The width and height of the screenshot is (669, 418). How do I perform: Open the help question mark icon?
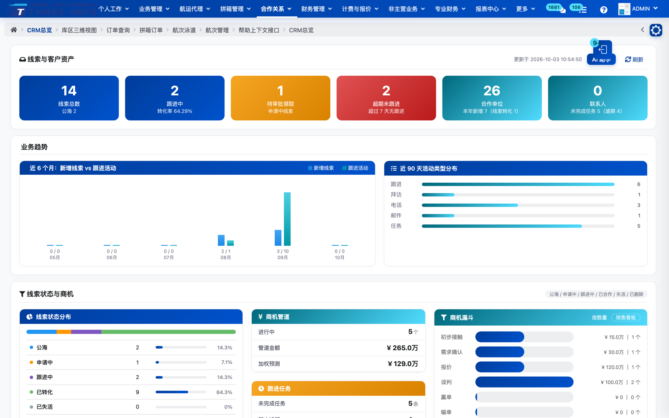pos(603,10)
